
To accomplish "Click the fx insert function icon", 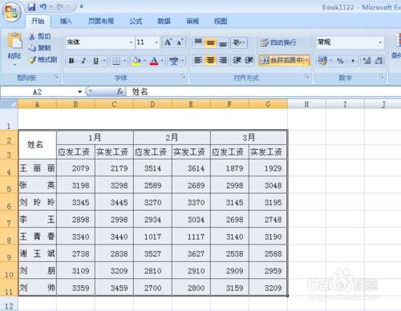I will pos(119,91).
